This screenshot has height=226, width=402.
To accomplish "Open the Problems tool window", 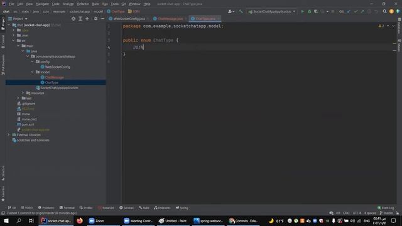I will (x=46, y=208).
